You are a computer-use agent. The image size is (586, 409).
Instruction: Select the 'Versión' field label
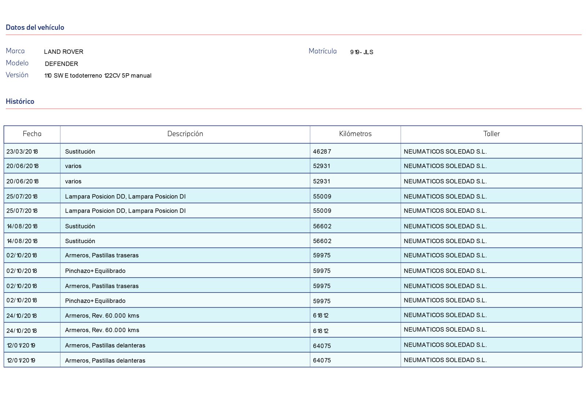17,75
